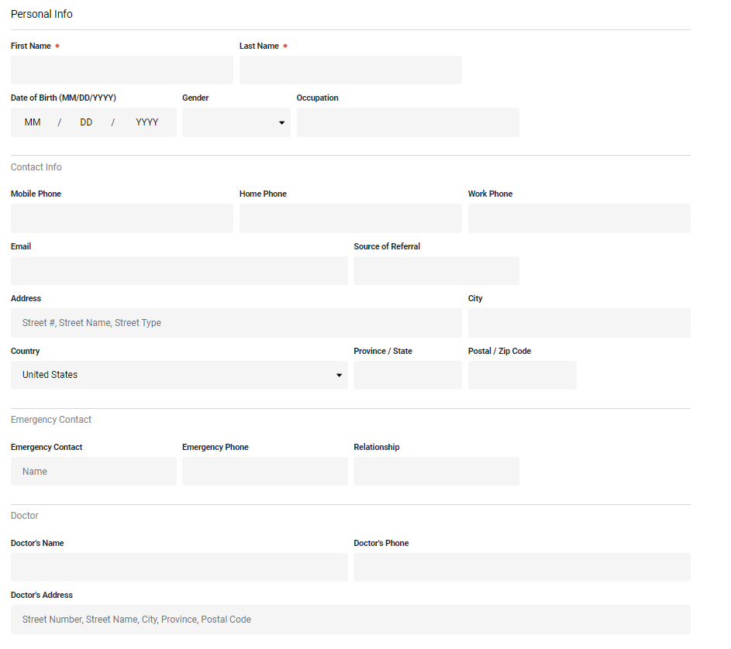Image resolution: width=731 pixels, height=649 pixels.
Task: Select the DD date of birth field
Action: 86,122
